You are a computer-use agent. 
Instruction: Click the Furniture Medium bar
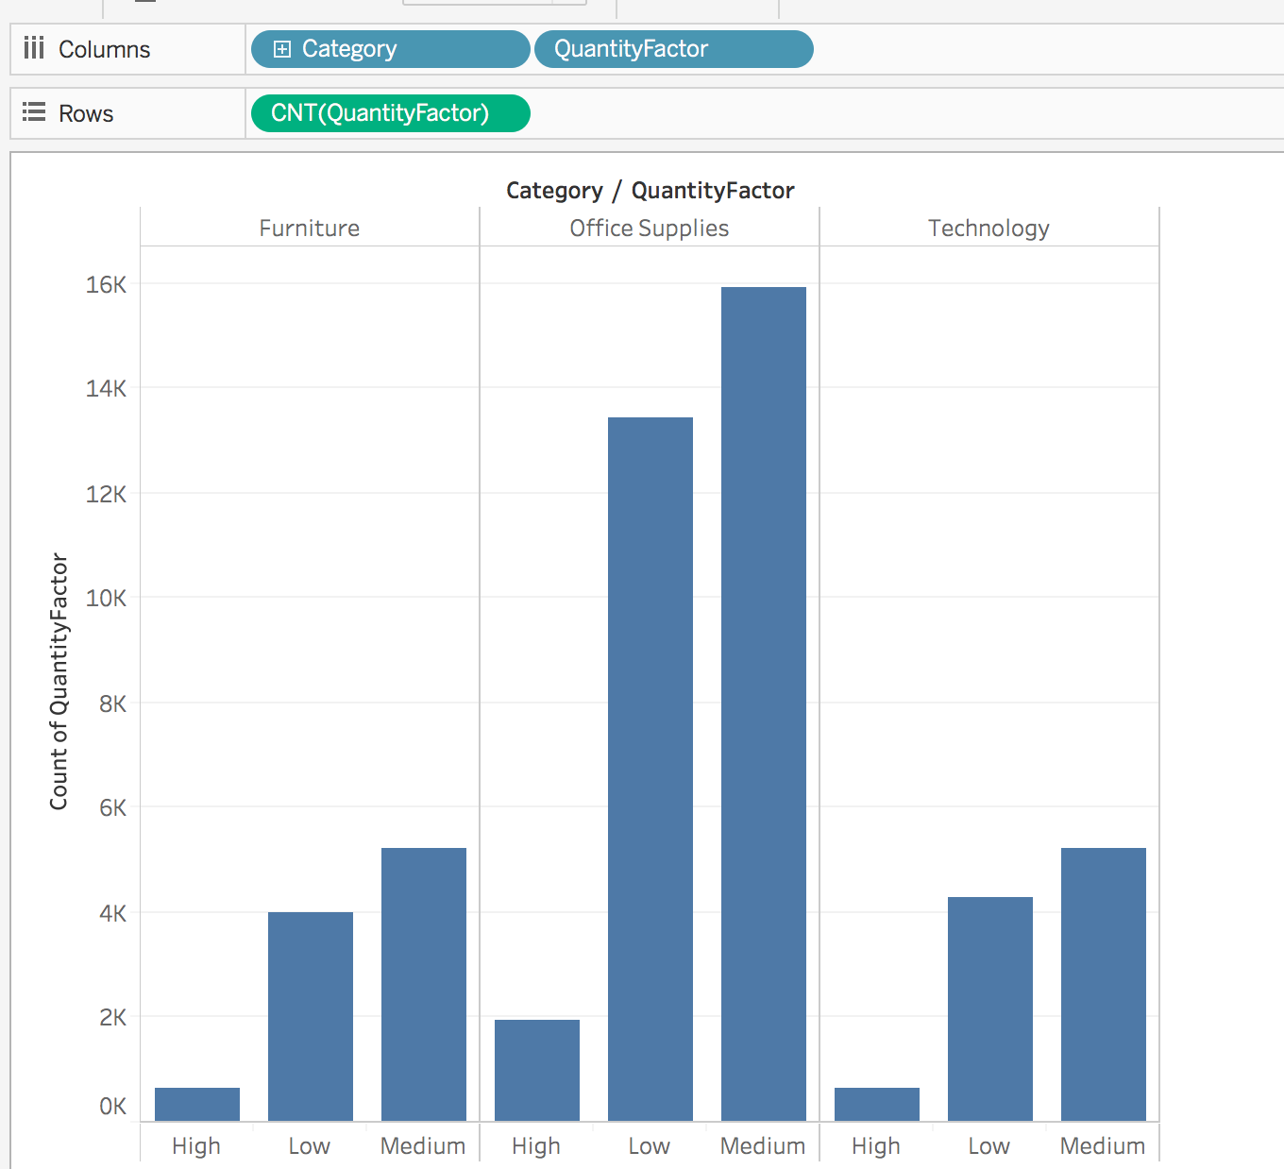[x=423, y=984]
